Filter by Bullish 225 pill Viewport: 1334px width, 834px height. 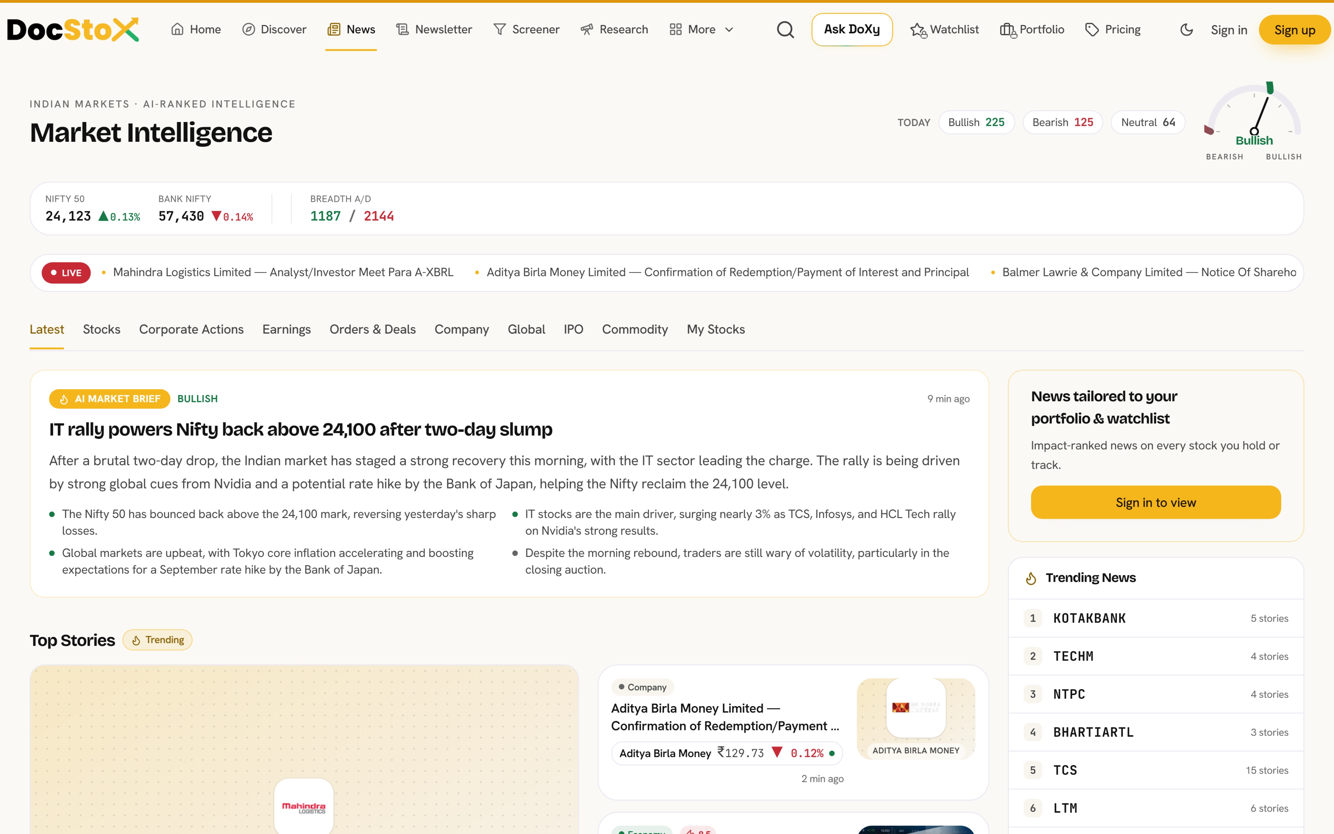(976, 122)
